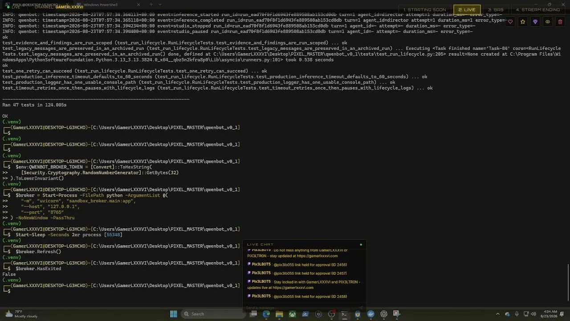Screen dimensions: 570x321
Task: Open the volume control in system tray
Action: (x=534, y=314)
